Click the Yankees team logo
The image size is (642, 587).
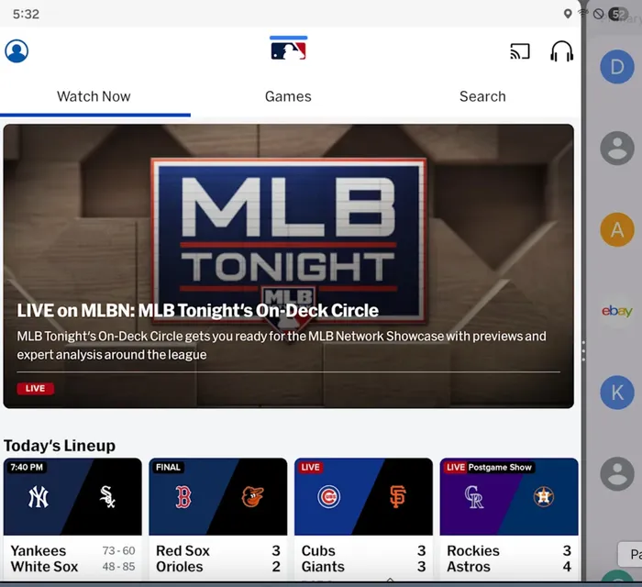pyautogui.click(x=39, y=497)
